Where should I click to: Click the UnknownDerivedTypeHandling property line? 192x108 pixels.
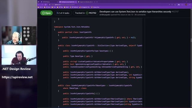pos(103,67)
